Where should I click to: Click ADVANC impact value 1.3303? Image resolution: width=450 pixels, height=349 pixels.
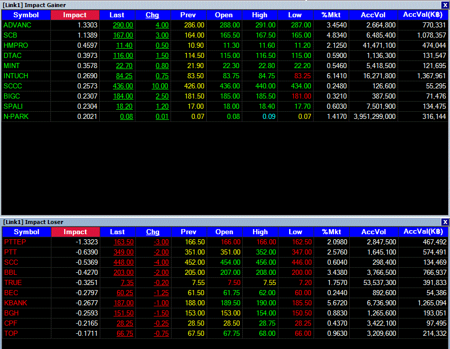[x=87, y=25]
